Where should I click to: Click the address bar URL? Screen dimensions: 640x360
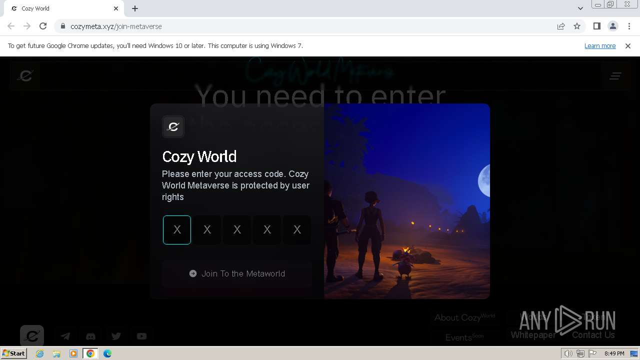coord(116,26)
